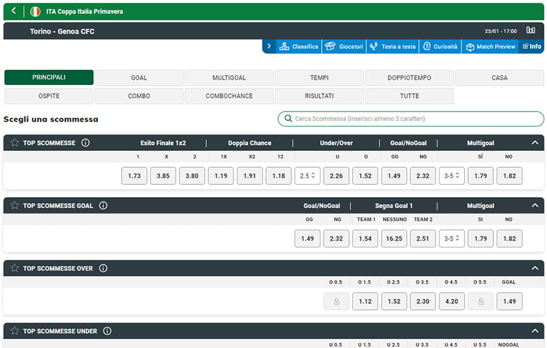Viewport: 547px width, 348px height.
Task: Open the Combochance tab
Action: click(229, 96)
